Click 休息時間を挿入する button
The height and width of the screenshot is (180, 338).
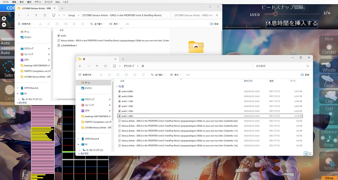(292, 23)
